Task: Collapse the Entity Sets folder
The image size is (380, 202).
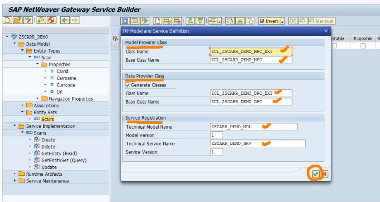Action: click(x=22, y=112)
